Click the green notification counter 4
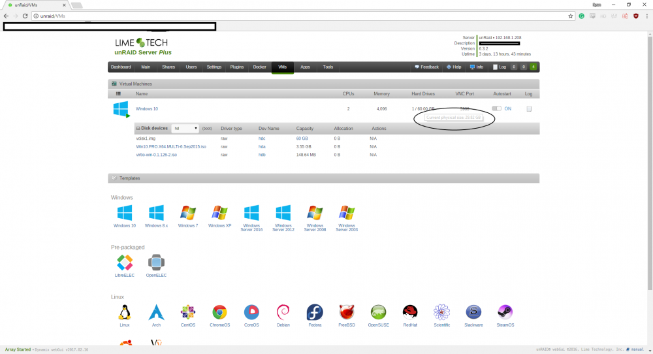 tap(533, 67)
